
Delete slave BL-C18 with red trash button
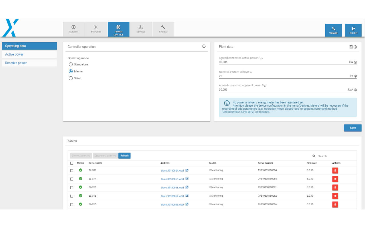coord(335,196)
